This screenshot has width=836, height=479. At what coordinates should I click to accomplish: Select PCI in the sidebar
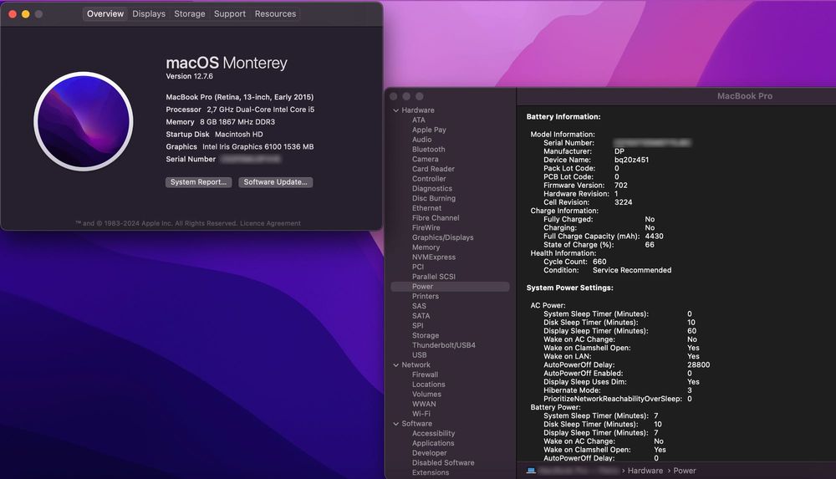point(418,267)
